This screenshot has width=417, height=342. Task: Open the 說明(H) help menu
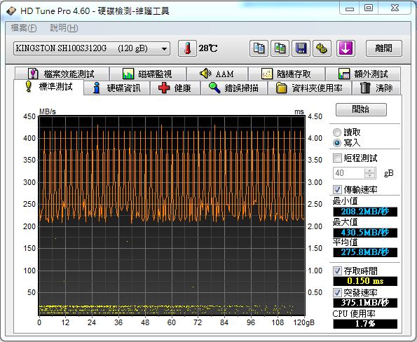point(64,28)
